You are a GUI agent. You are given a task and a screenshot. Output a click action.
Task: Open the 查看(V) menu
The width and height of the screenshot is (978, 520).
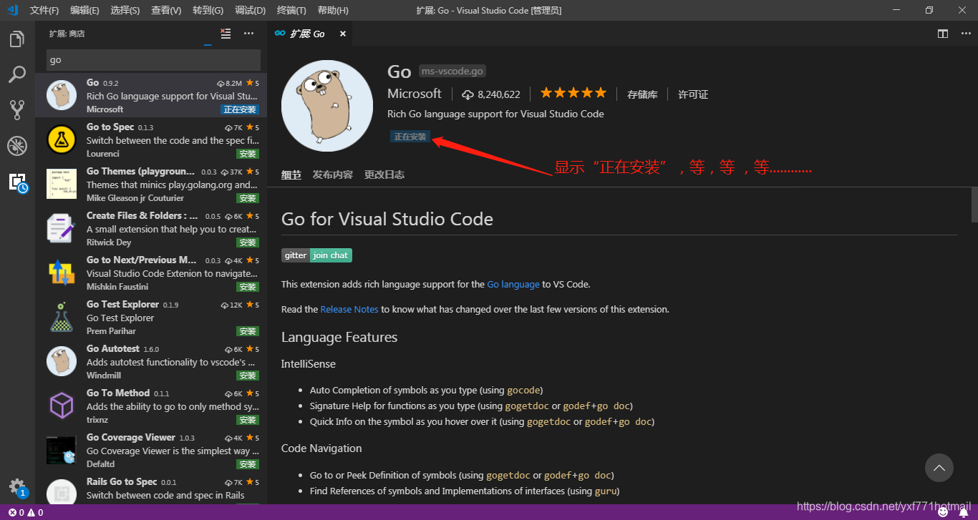[166, 10]
